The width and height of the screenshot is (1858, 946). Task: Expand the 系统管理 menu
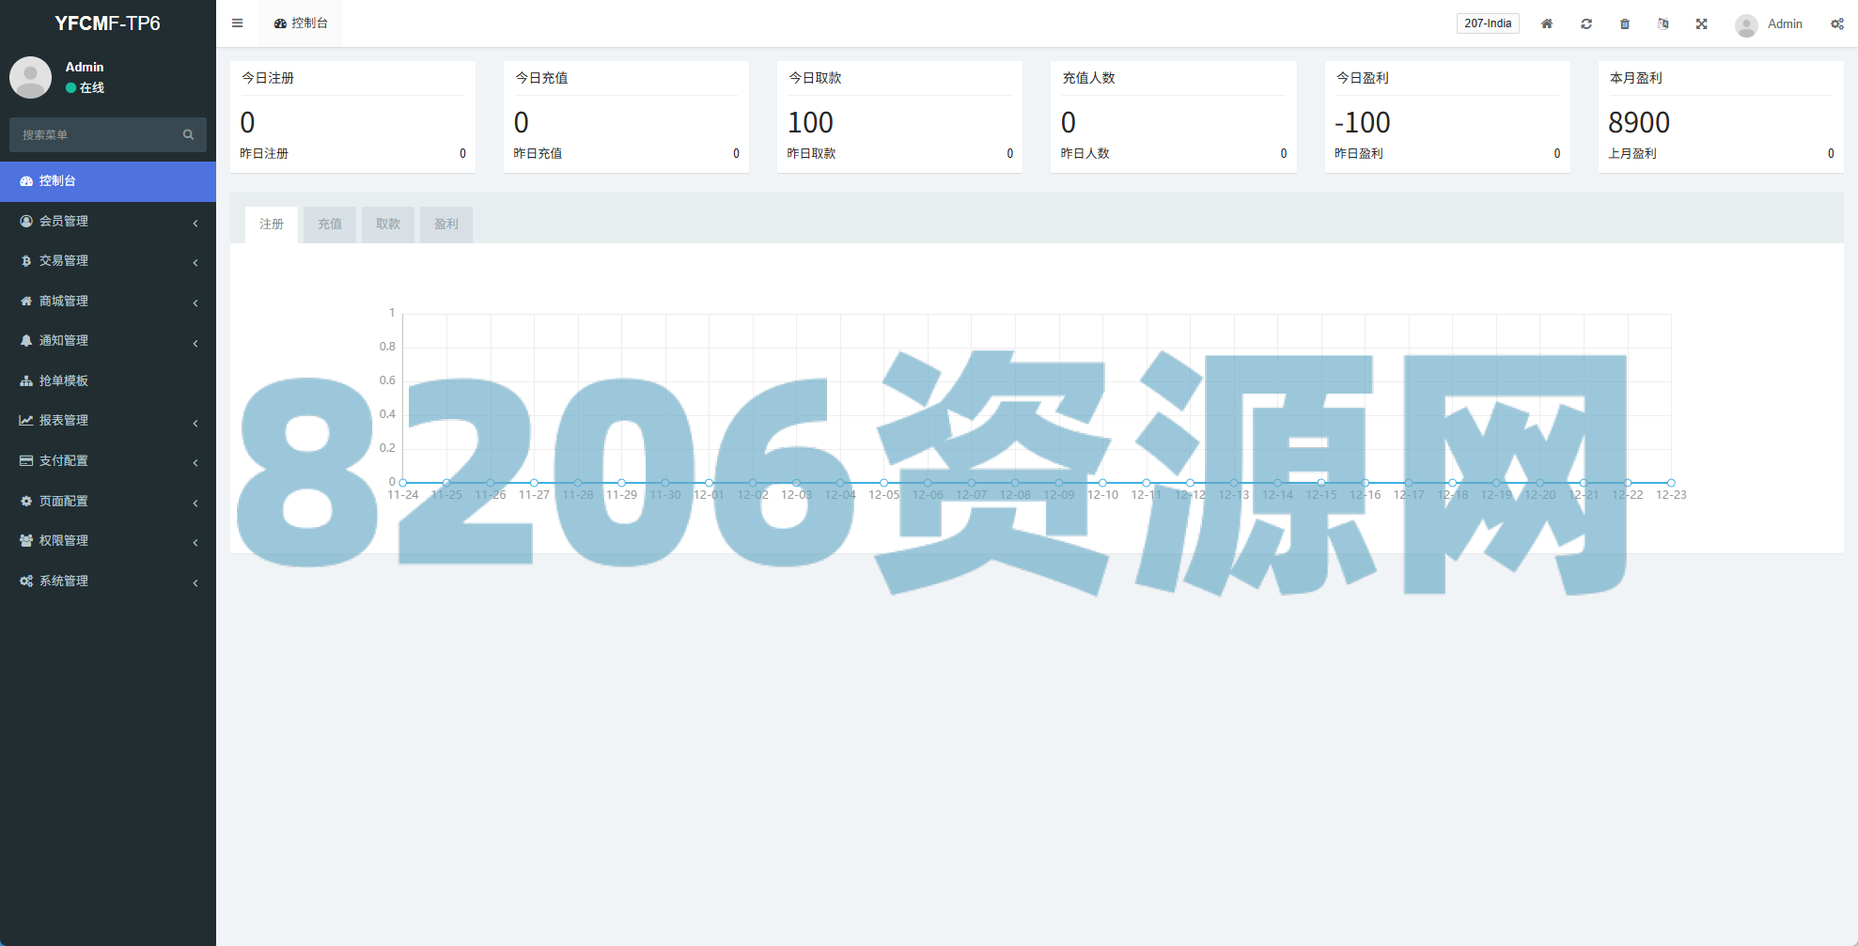click(x=64, y=581)
